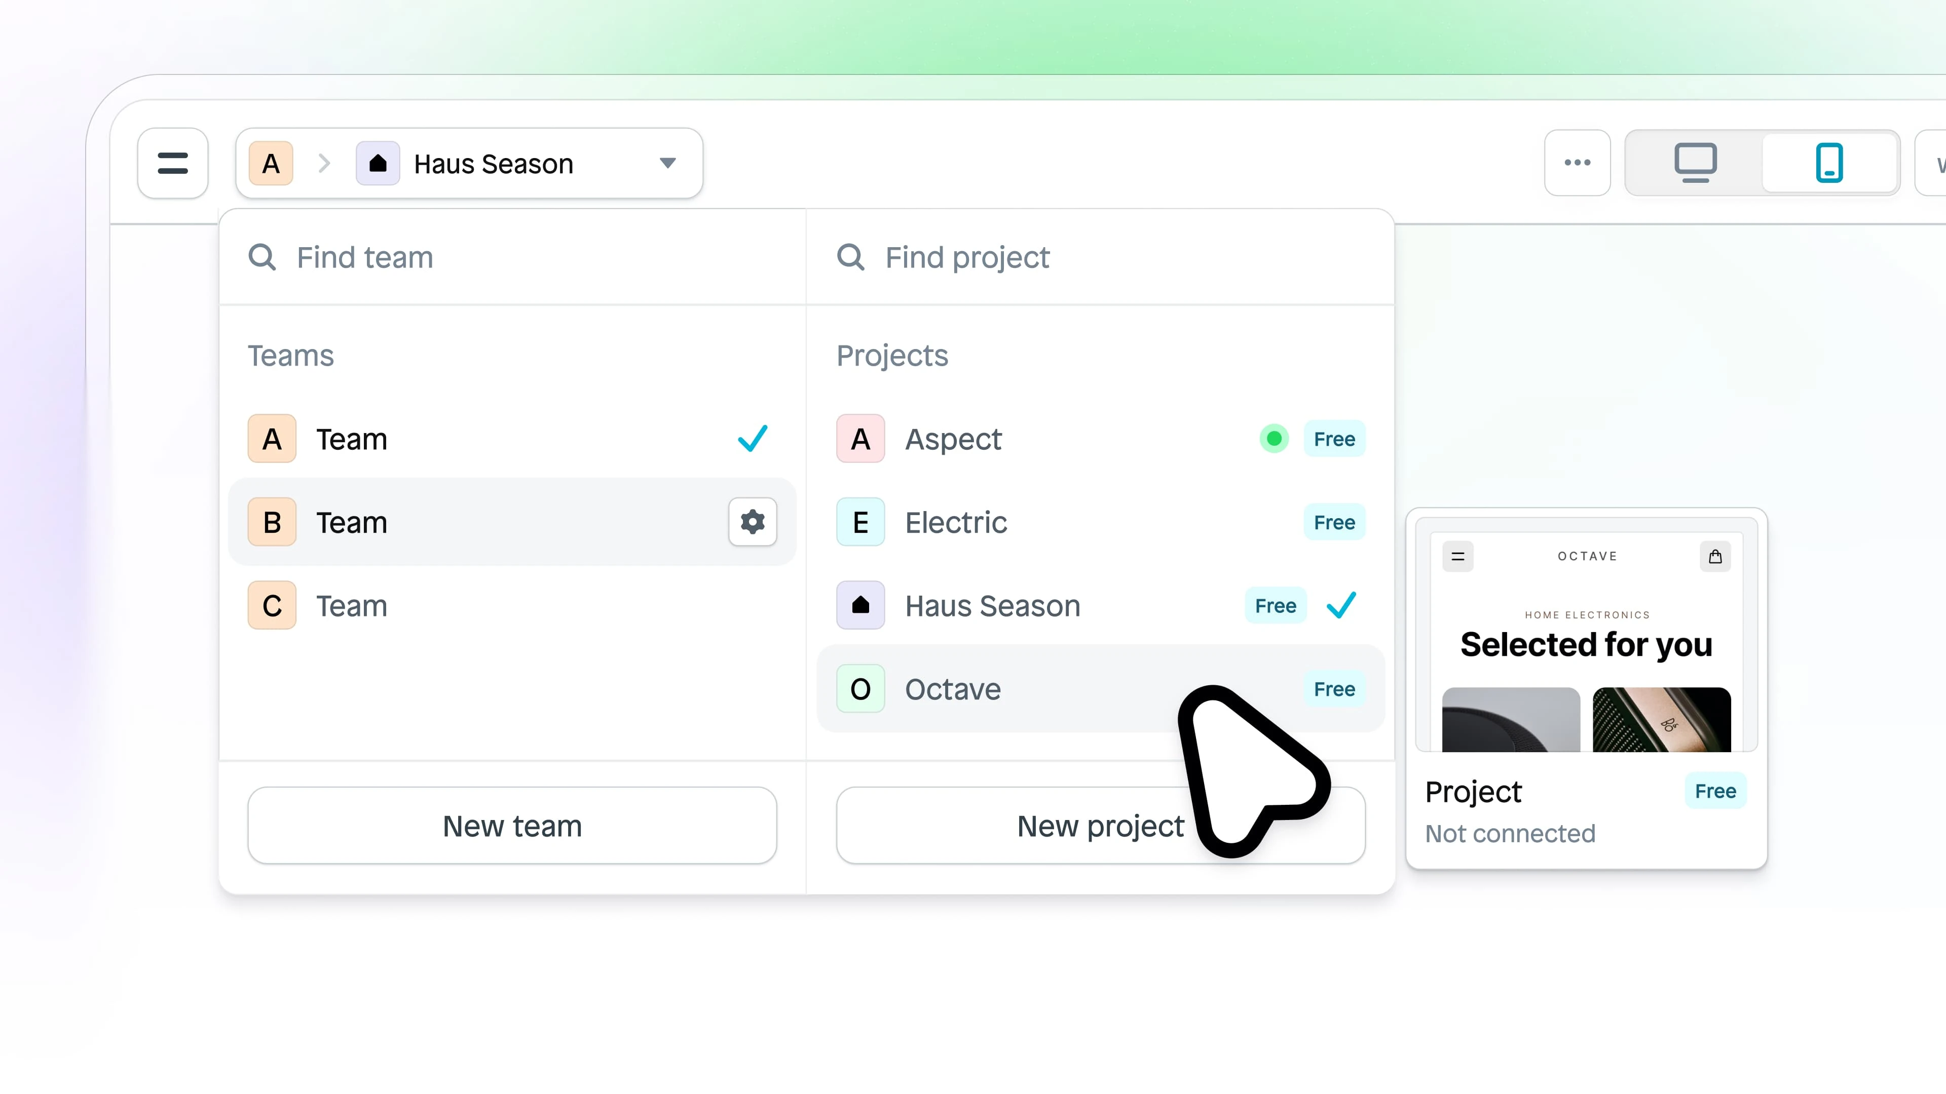Open the more options ellipsis menu
The height and width of the screenshot is (1094, 1946).
1578,163
